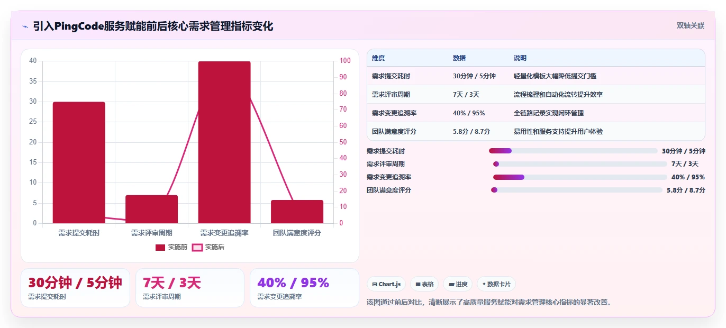Click the 需求变更追溯率 bar in chart
Screen dimensions: 726x328
point(224,142)
